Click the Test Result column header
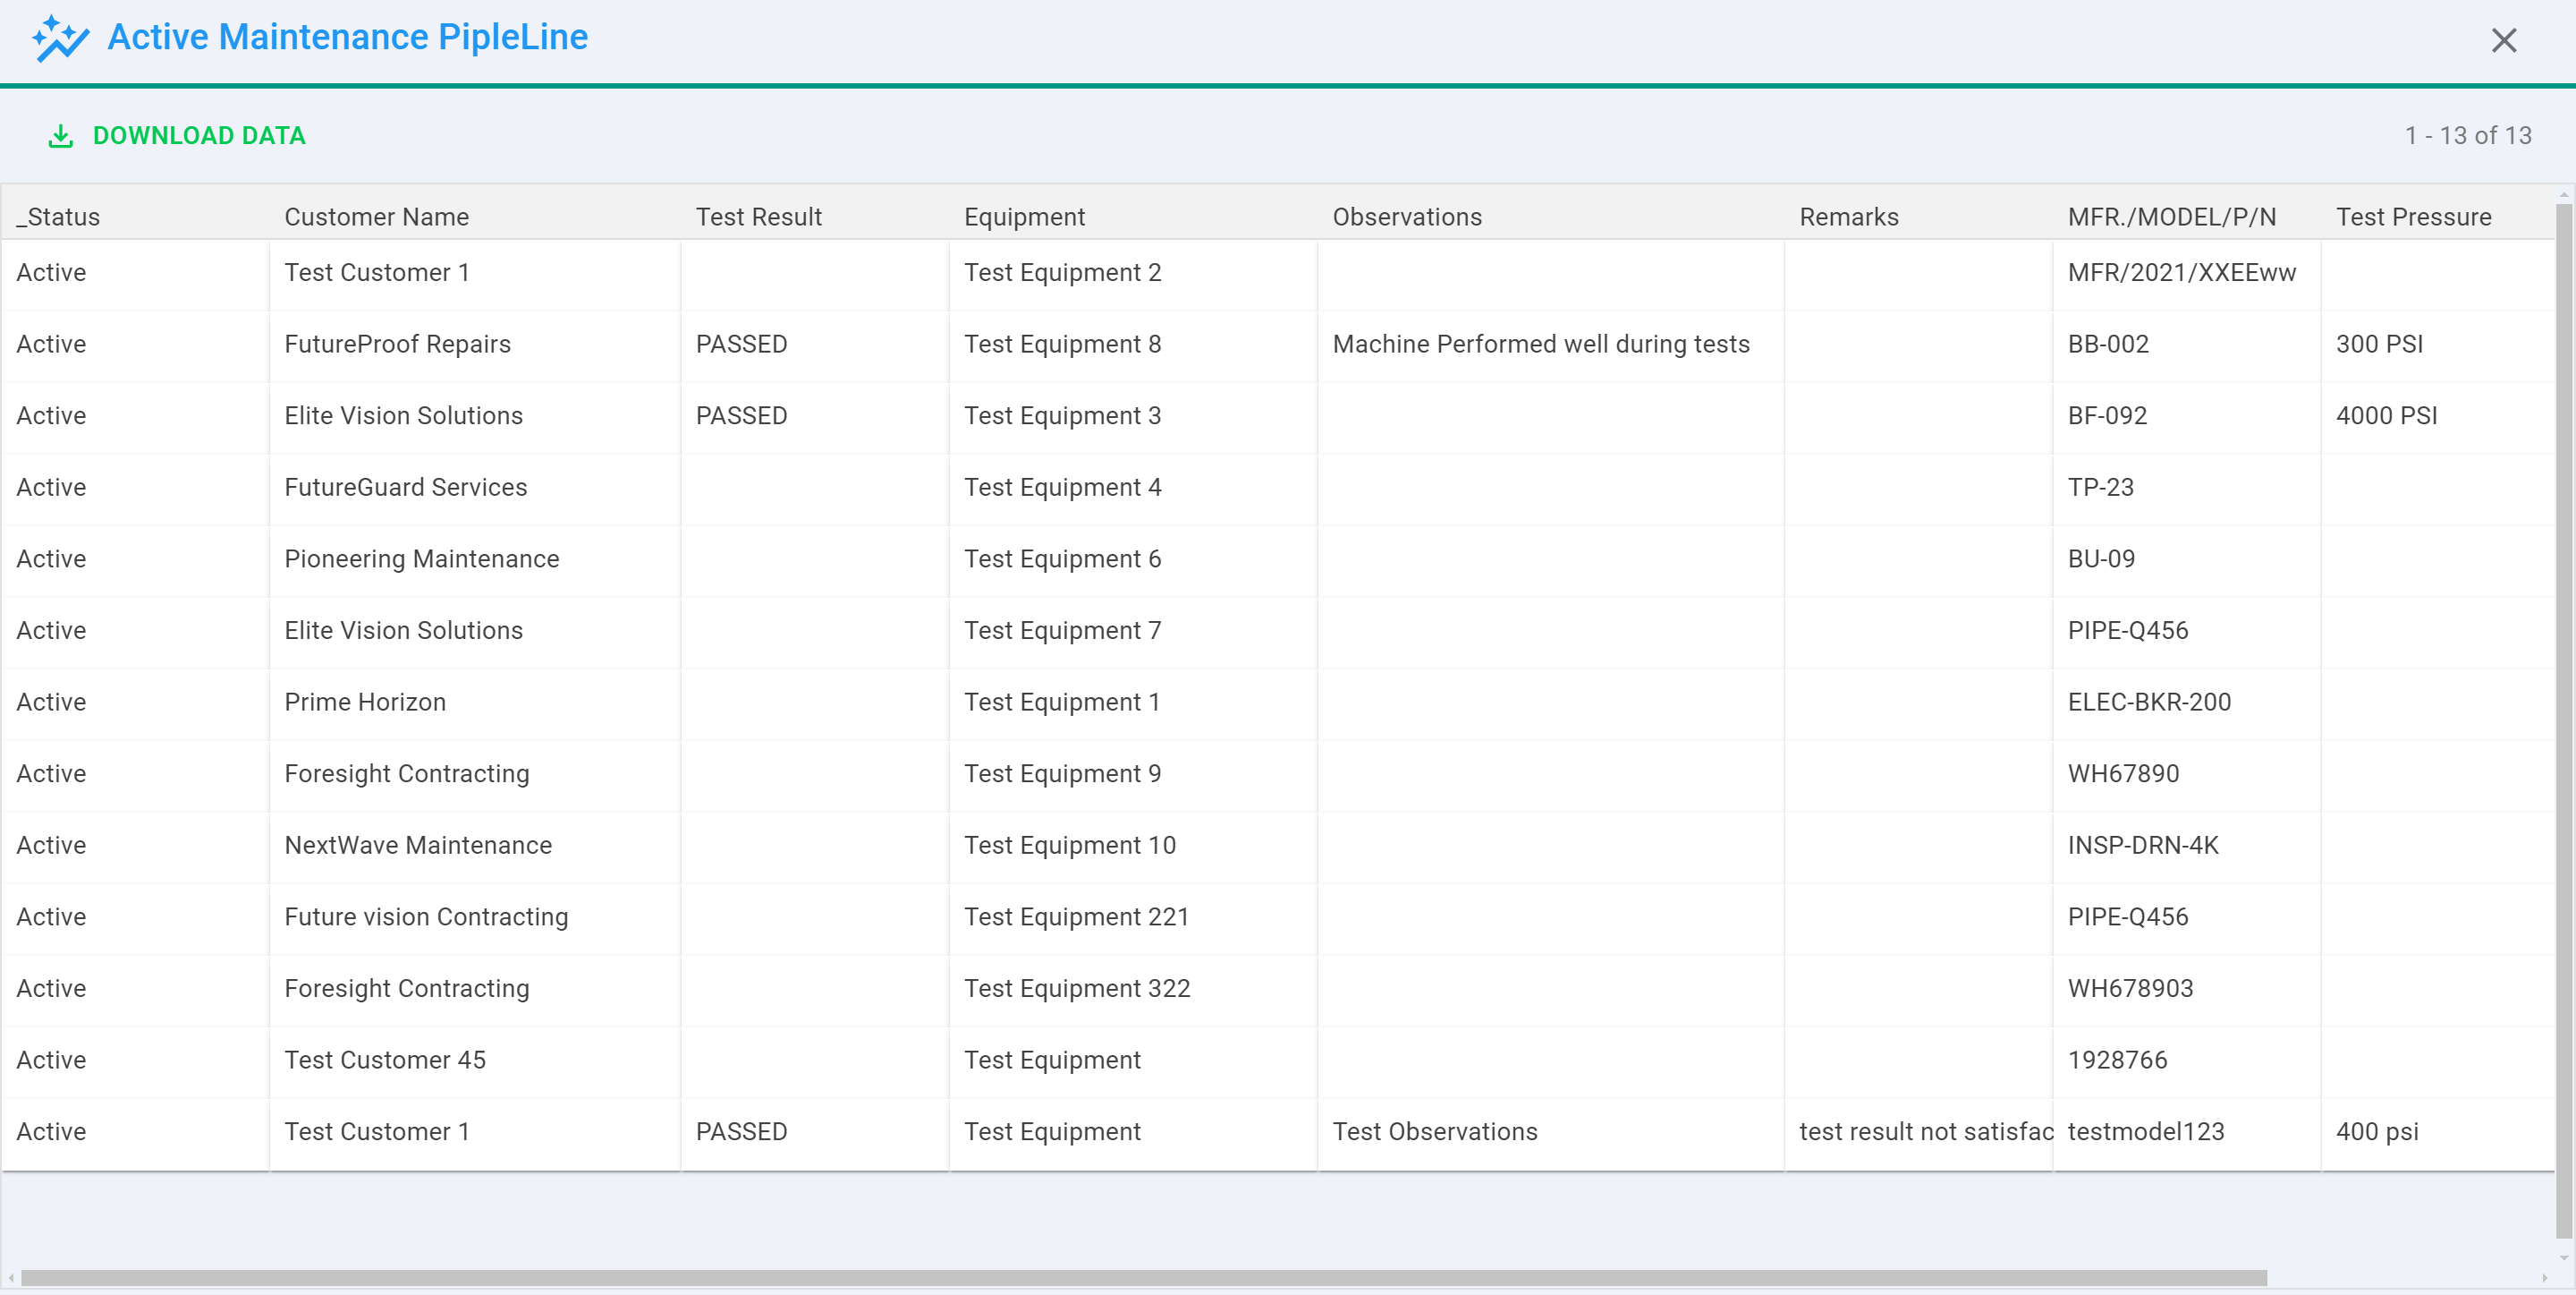The height and width of the screenshot is (1295, 2576). point(758,217)
